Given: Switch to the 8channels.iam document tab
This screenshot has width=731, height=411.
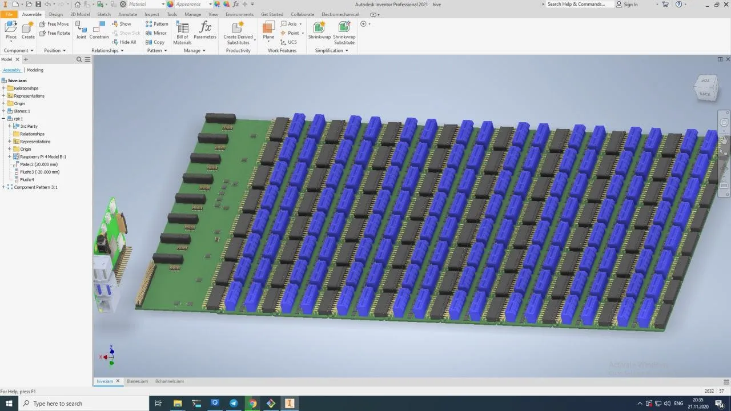Looking at the screenshot, I should tap(170, 381).
